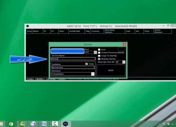Screen dimensions: 176x127
Task: Sort by the Operating System column header
Action: point(115,31)
